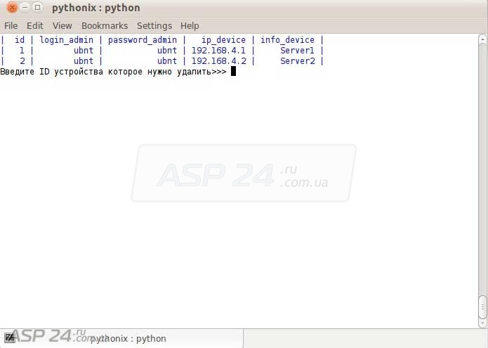
Task: Click at the terminal input cursor
Action: (x=233, y=72)
